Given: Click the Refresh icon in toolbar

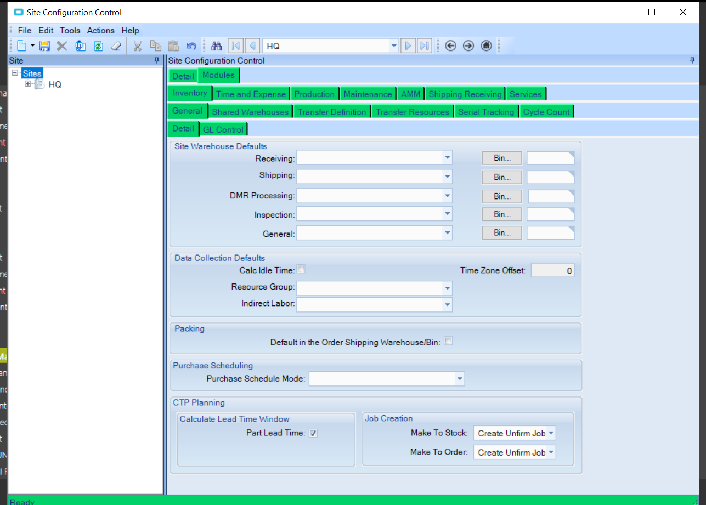Looking at the screenshot, I should (x=98, y=46).
